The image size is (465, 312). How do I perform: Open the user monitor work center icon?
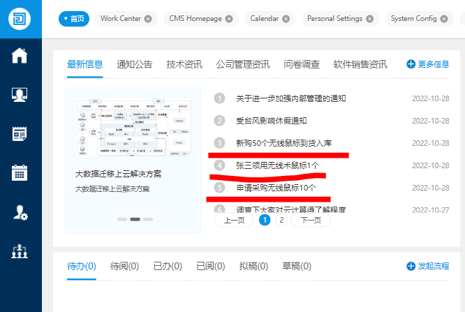20,95
